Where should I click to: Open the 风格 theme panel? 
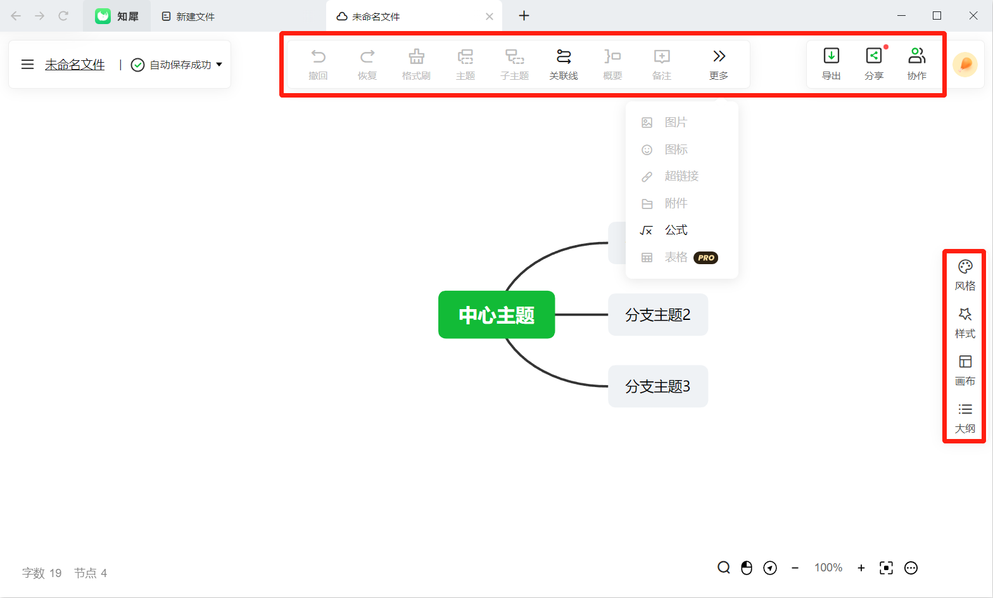(965, 276)
